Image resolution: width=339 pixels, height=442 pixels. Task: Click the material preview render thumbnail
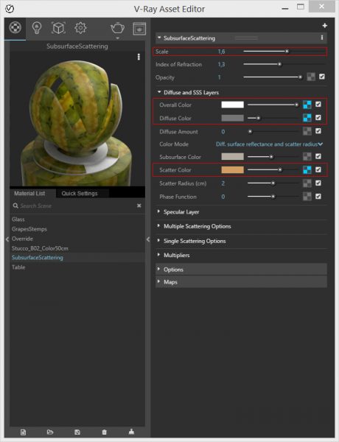click(77, 119)
